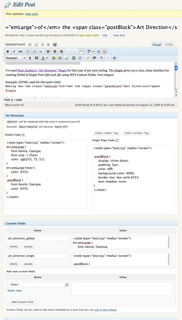Viewport: 182px width, 320px height.
Task: Run the spellchecker ABC checkmark button
Action: tap(89, 51)
